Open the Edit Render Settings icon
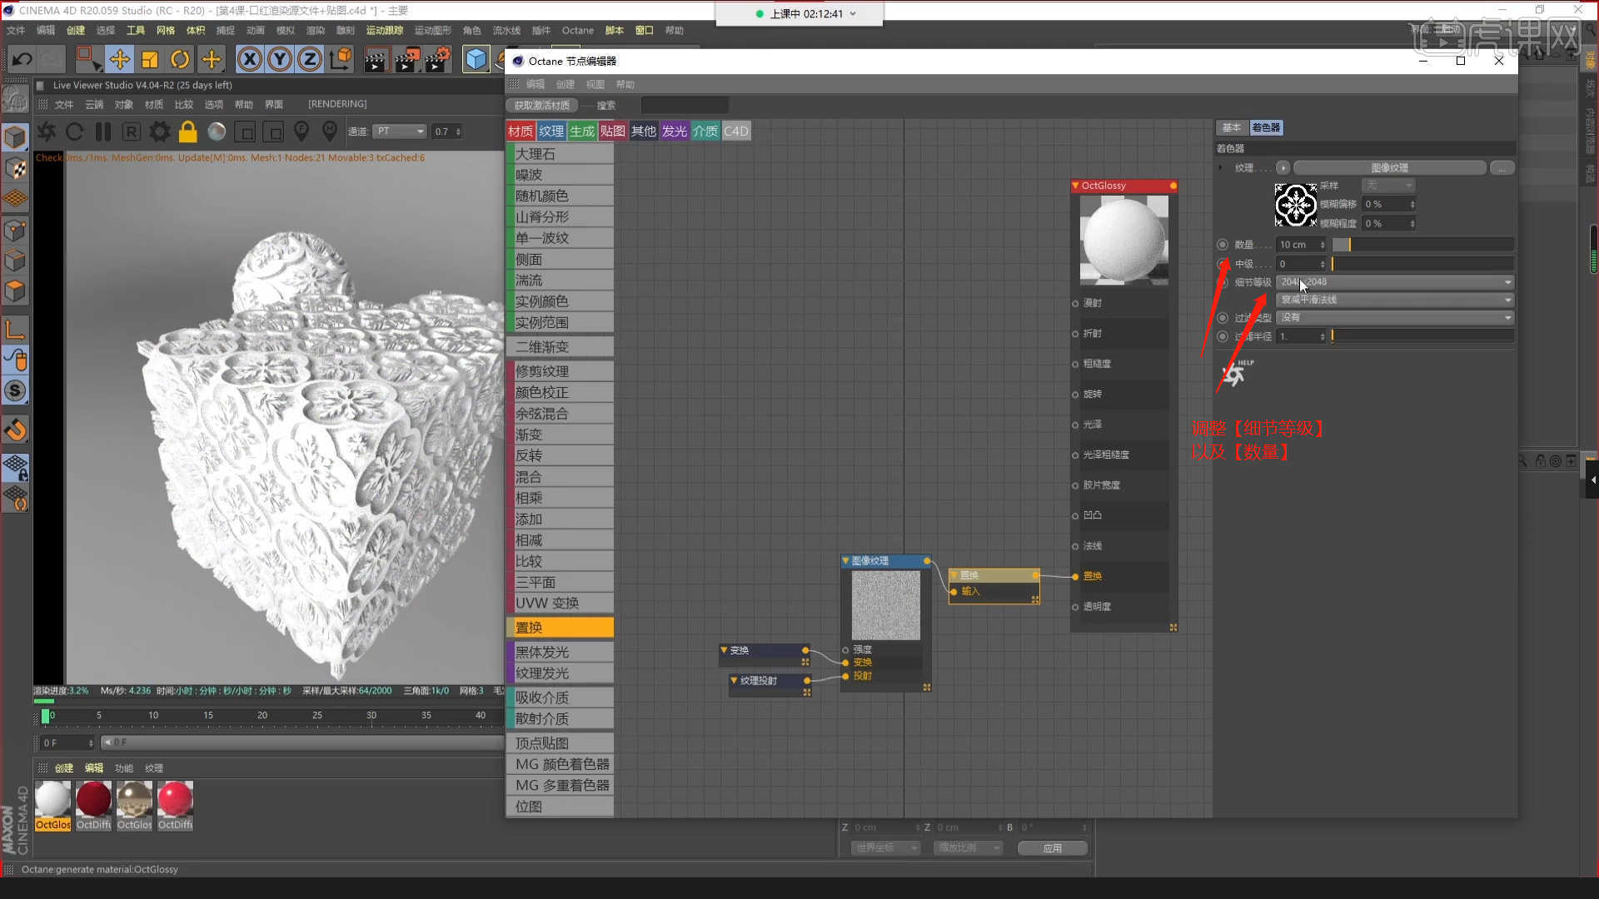Image resolution: width=1599 pixels, height=899 pixels. [x=438, y=59]
